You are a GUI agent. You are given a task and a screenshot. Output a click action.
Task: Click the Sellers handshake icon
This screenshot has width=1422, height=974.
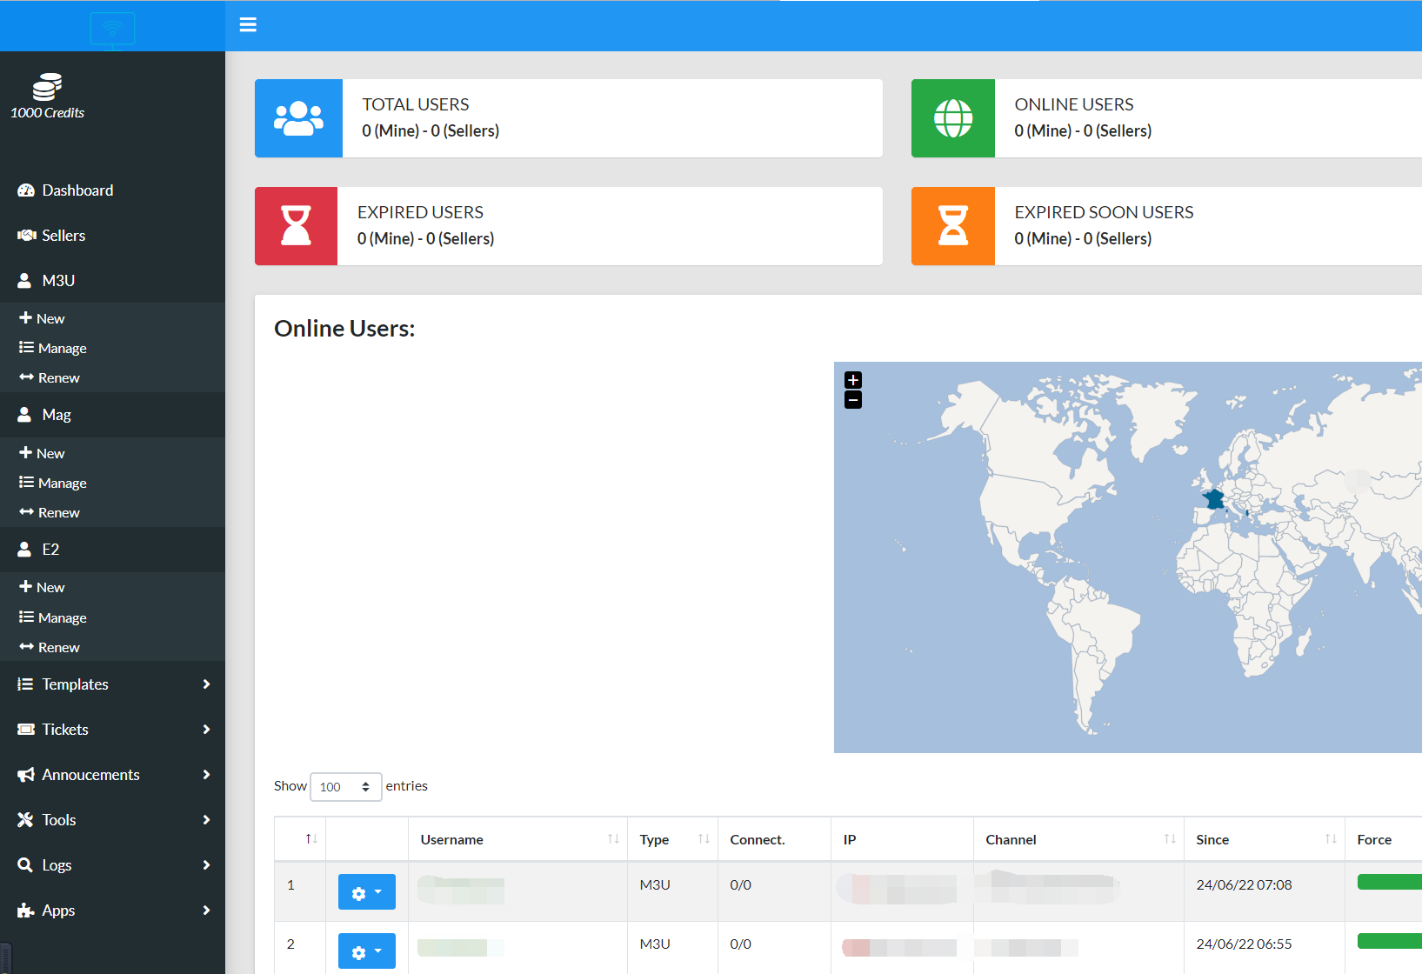tap(26, 236)
